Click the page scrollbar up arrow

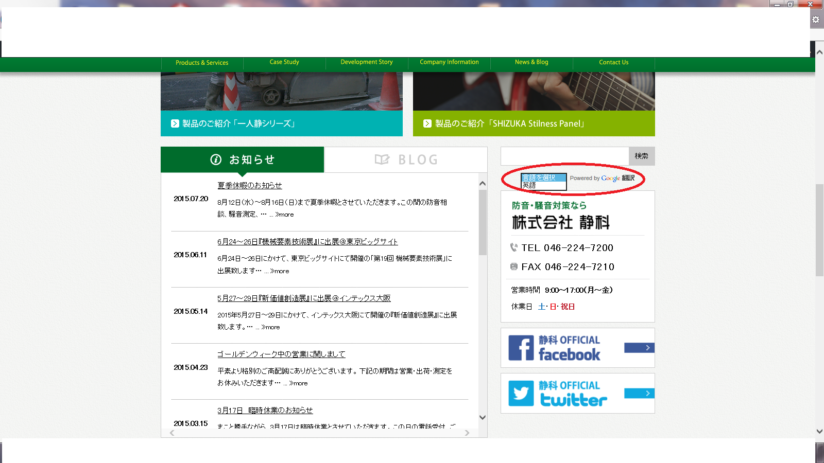(x=819, y=52)
